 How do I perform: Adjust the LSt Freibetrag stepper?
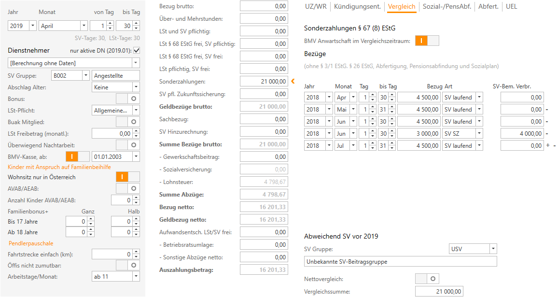[136, 134]
